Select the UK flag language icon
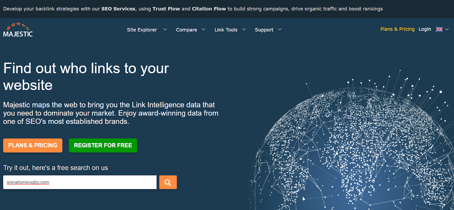Viewport: 454px width, 210px height. click(439, 29)
